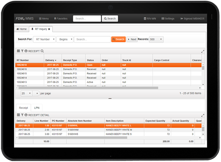This screenshot has width=221, height=162.
Task: Open the RT Number search field dropdown
Action: click(x=45, y=39)
